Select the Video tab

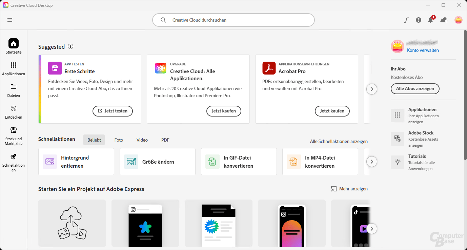point(142,140)
